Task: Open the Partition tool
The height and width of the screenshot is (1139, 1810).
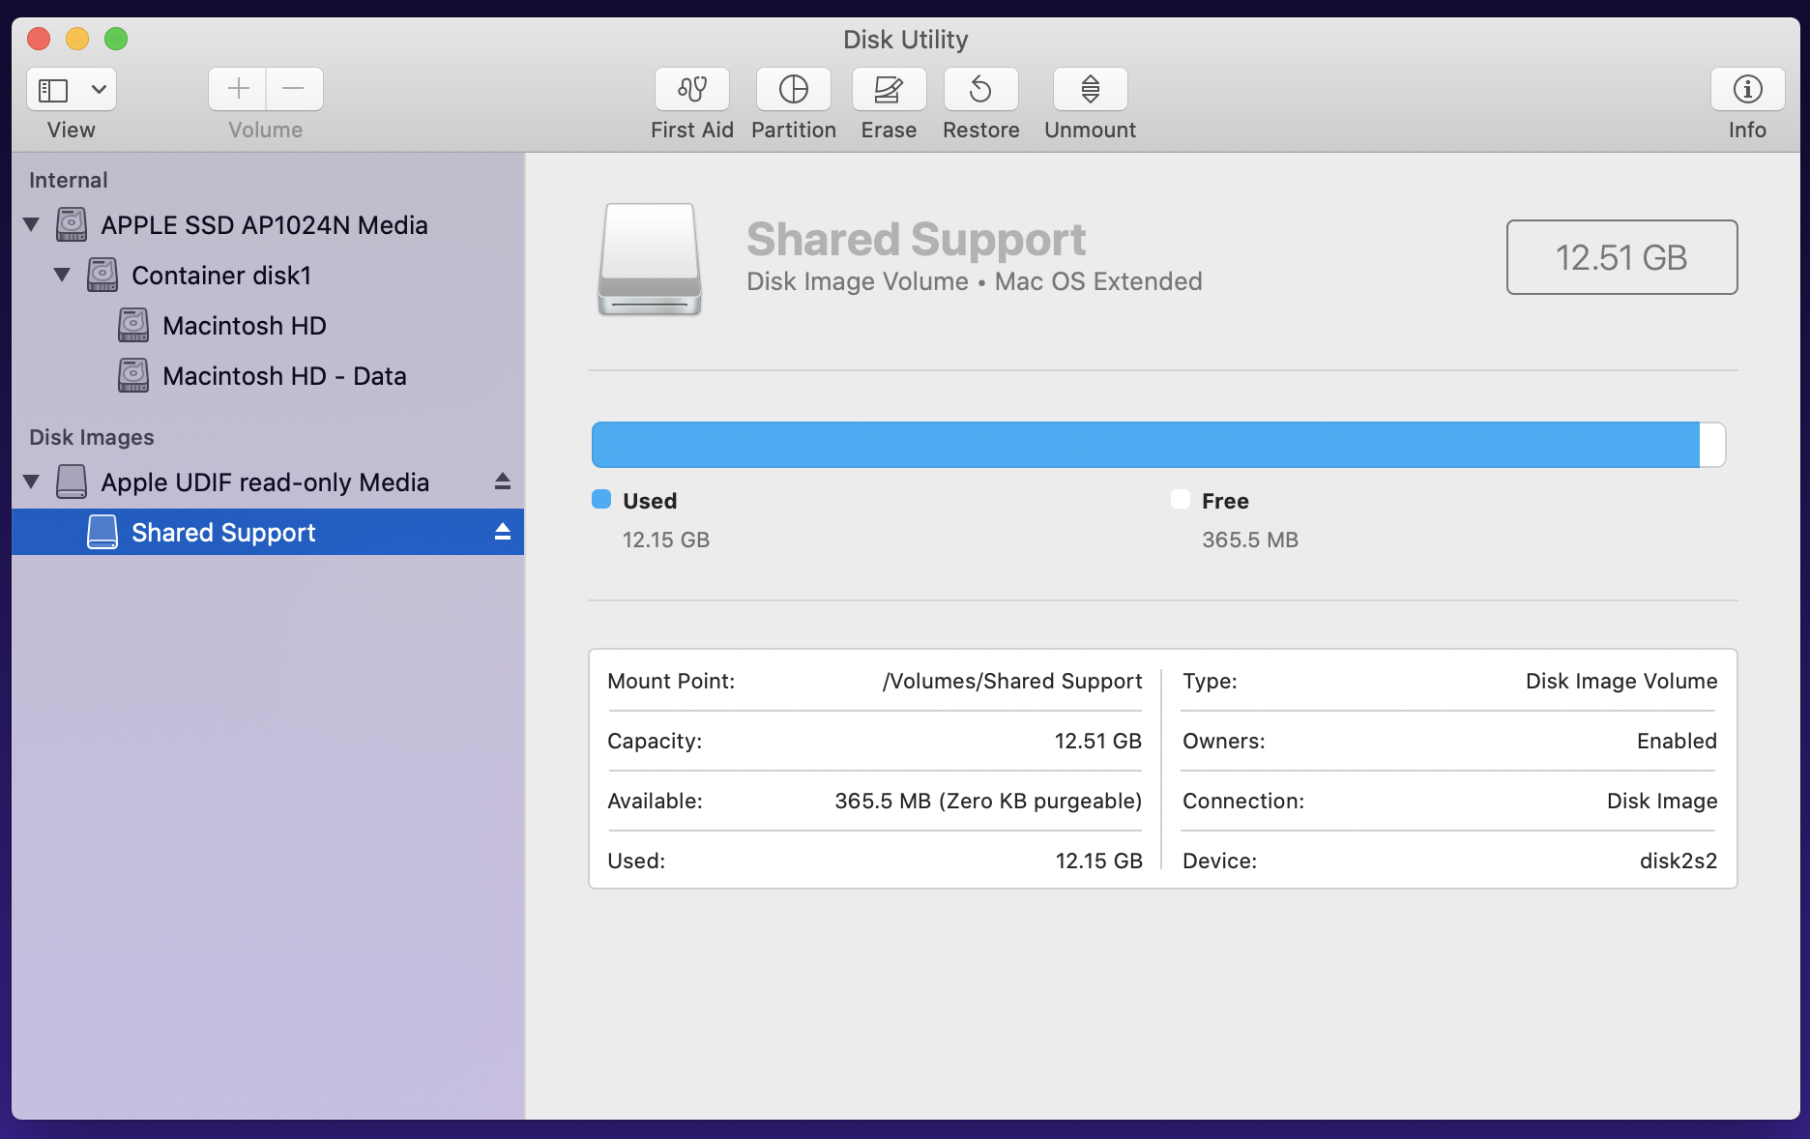Action: [x=793, y=89]
